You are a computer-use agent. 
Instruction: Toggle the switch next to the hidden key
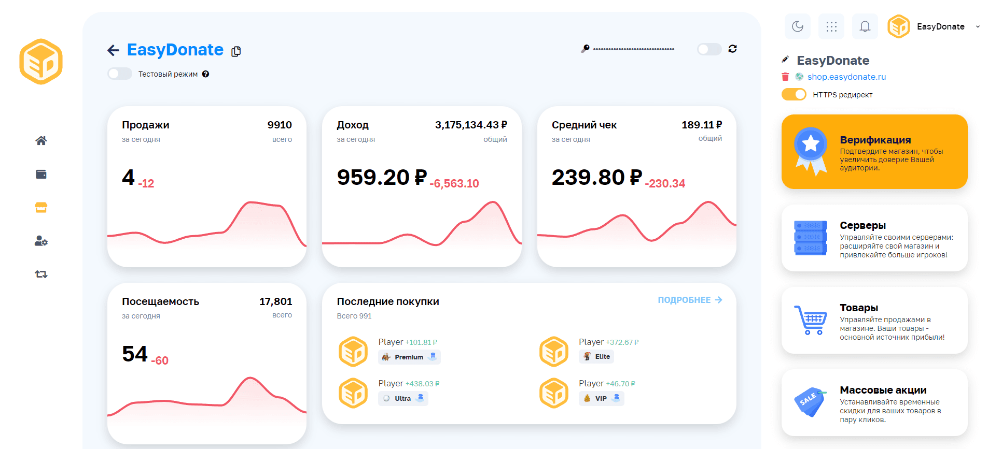709,49
